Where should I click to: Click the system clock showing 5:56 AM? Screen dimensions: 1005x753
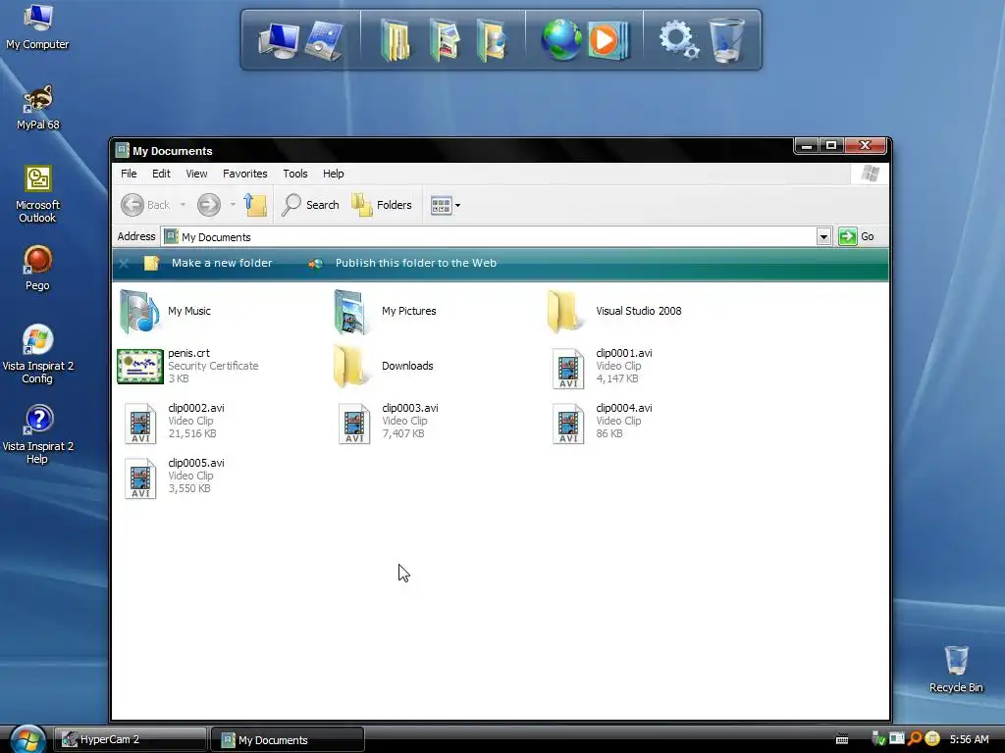969,739
